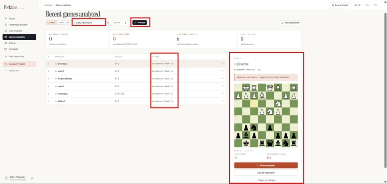The height and width of the screenshot is (184, 387).
Task: Click the white queen on the board
Action: pos(270,88)
